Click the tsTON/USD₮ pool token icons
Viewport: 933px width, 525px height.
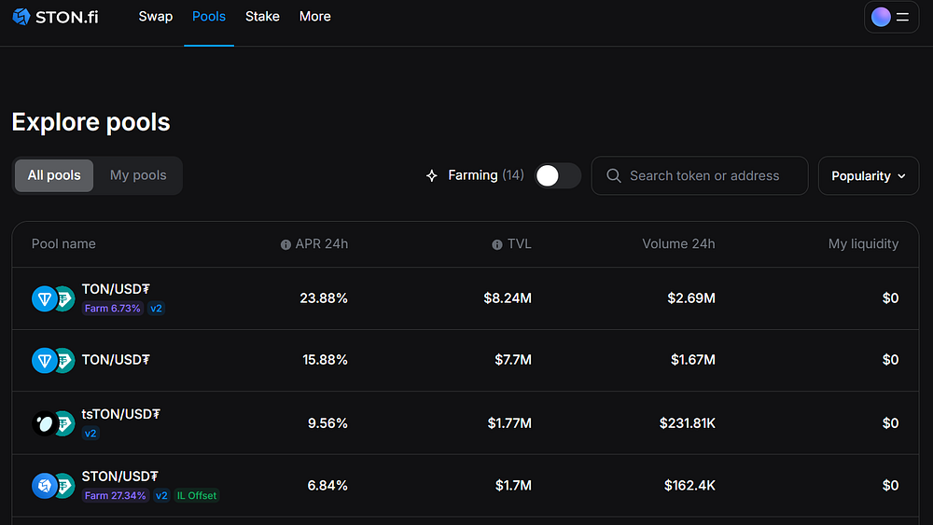(53, 423)
